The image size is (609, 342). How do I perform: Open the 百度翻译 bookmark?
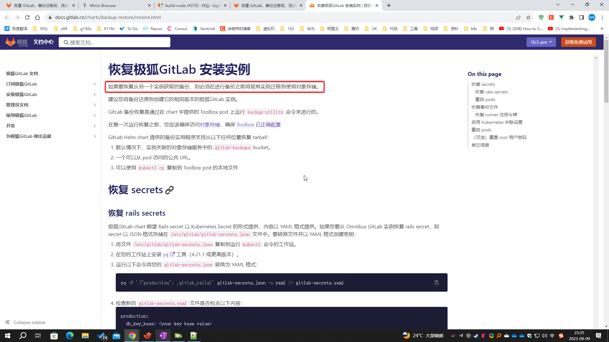click(16, 28)
